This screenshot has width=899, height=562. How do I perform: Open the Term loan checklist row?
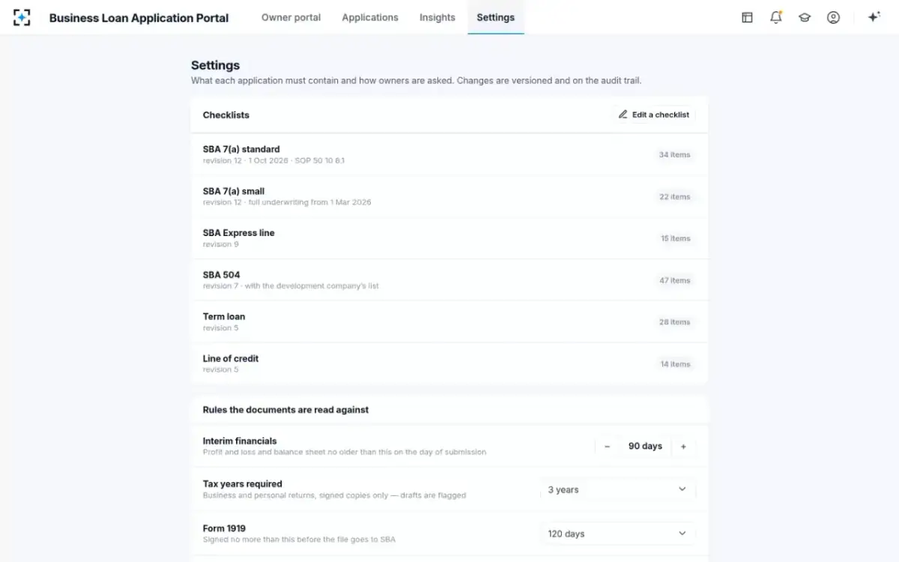point(449,322)
